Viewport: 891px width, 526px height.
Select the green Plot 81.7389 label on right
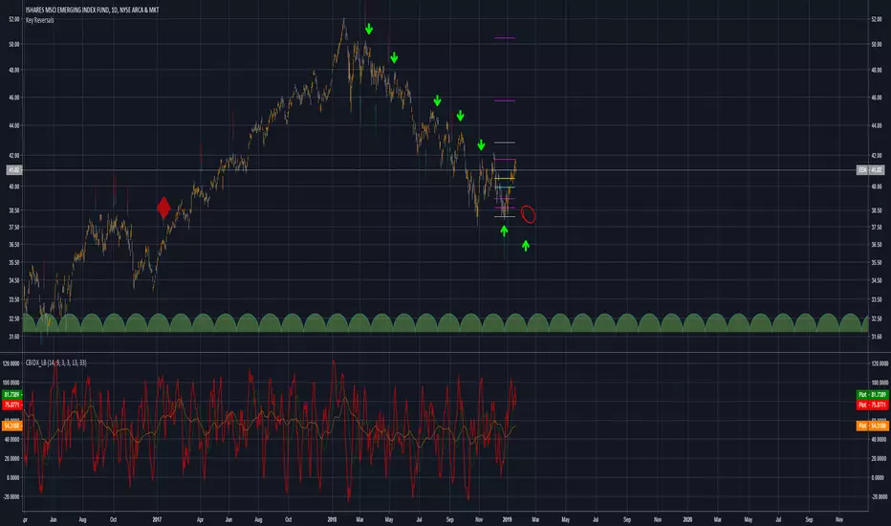[872, 394]
